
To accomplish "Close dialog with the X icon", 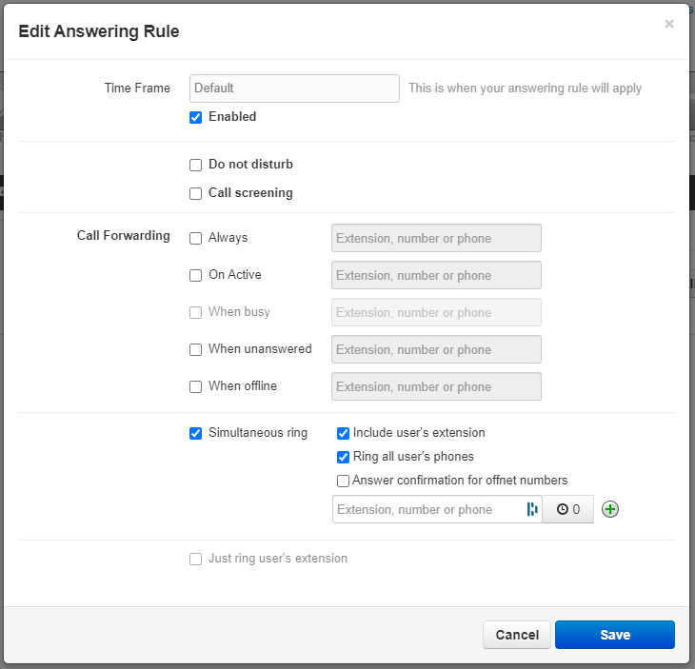I will click(669, 24).
